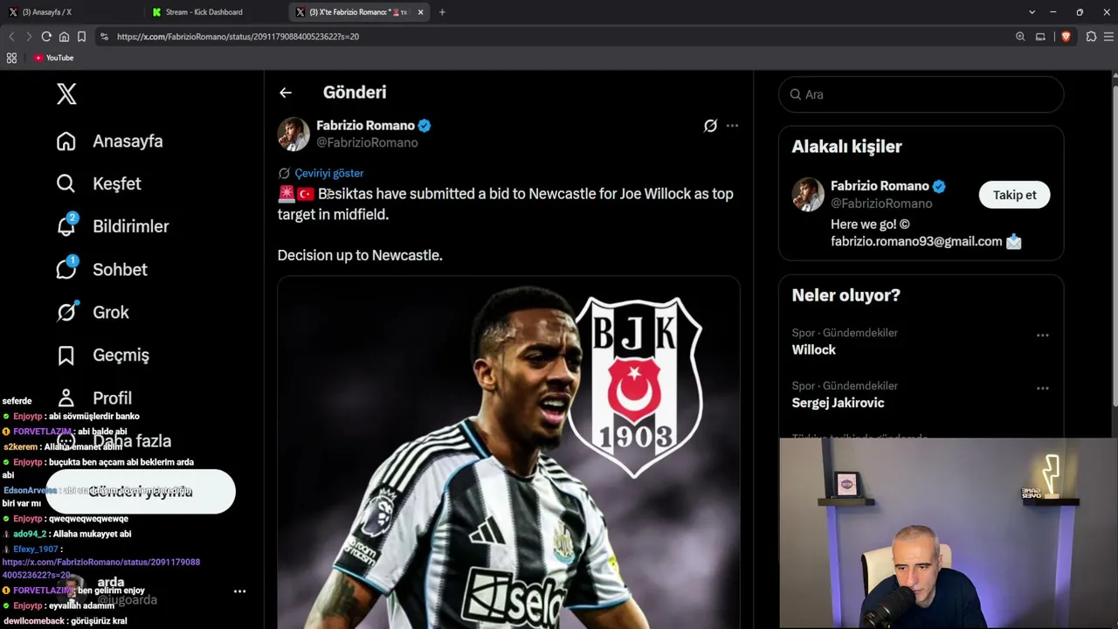Click the "Alakalı kişiler" heading
This screenshot has width=1118, height=629.
[x=847, y=147]
